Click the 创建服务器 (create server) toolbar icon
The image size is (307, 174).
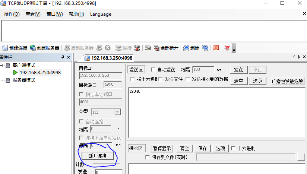pos(44,48)
